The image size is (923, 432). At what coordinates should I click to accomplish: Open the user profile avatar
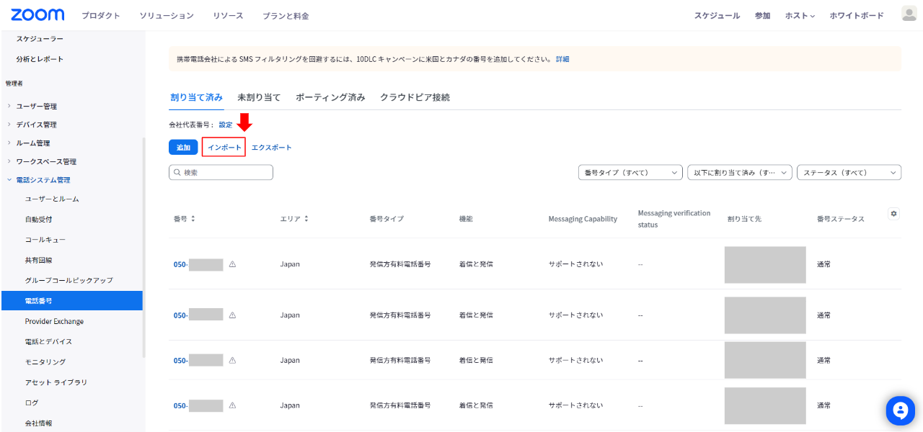click(x=909, y=14)
